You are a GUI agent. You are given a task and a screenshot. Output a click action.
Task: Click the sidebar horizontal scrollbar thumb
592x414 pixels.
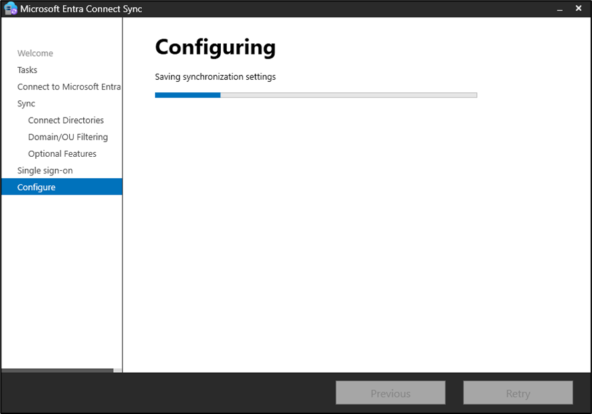tap(57, 370)
